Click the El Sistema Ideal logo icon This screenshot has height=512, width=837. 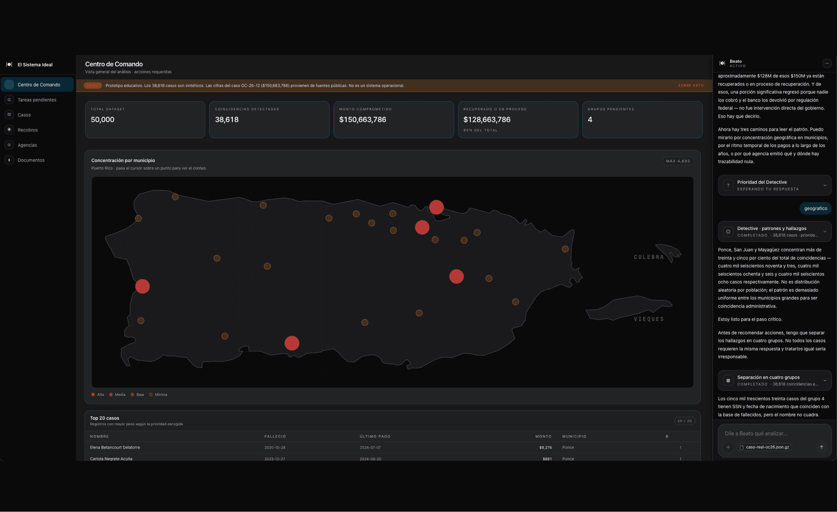(x=9, y=64)
